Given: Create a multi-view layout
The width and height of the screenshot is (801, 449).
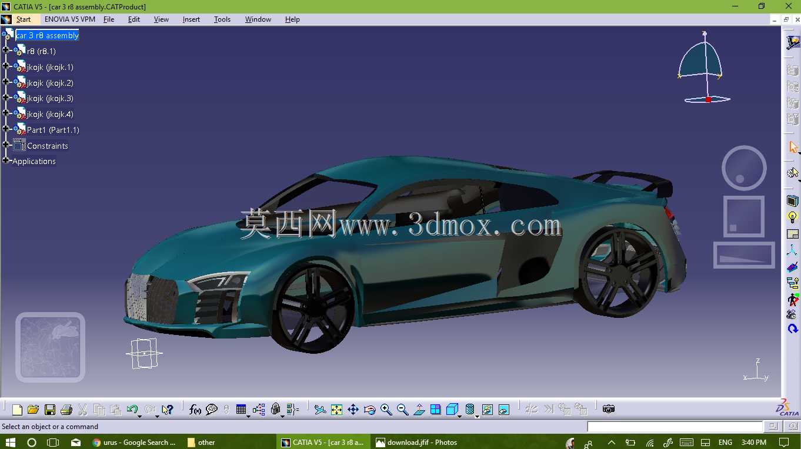Looking at the screenshot, I should click(x=436, y=410).
